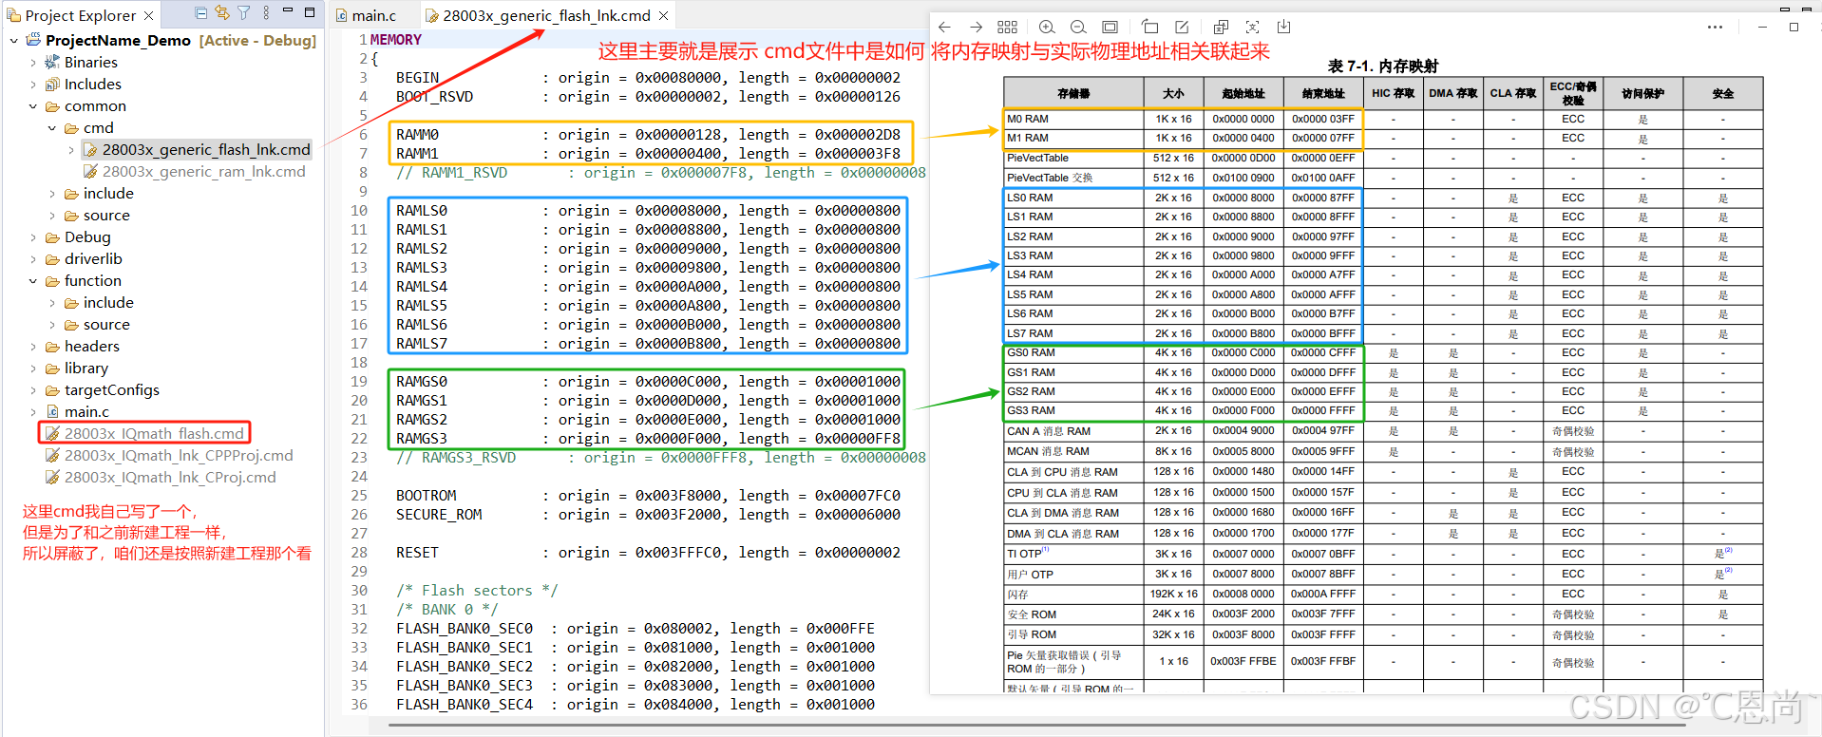Collapse the cmd folder

pyautogui.click(x=52, y=128)
